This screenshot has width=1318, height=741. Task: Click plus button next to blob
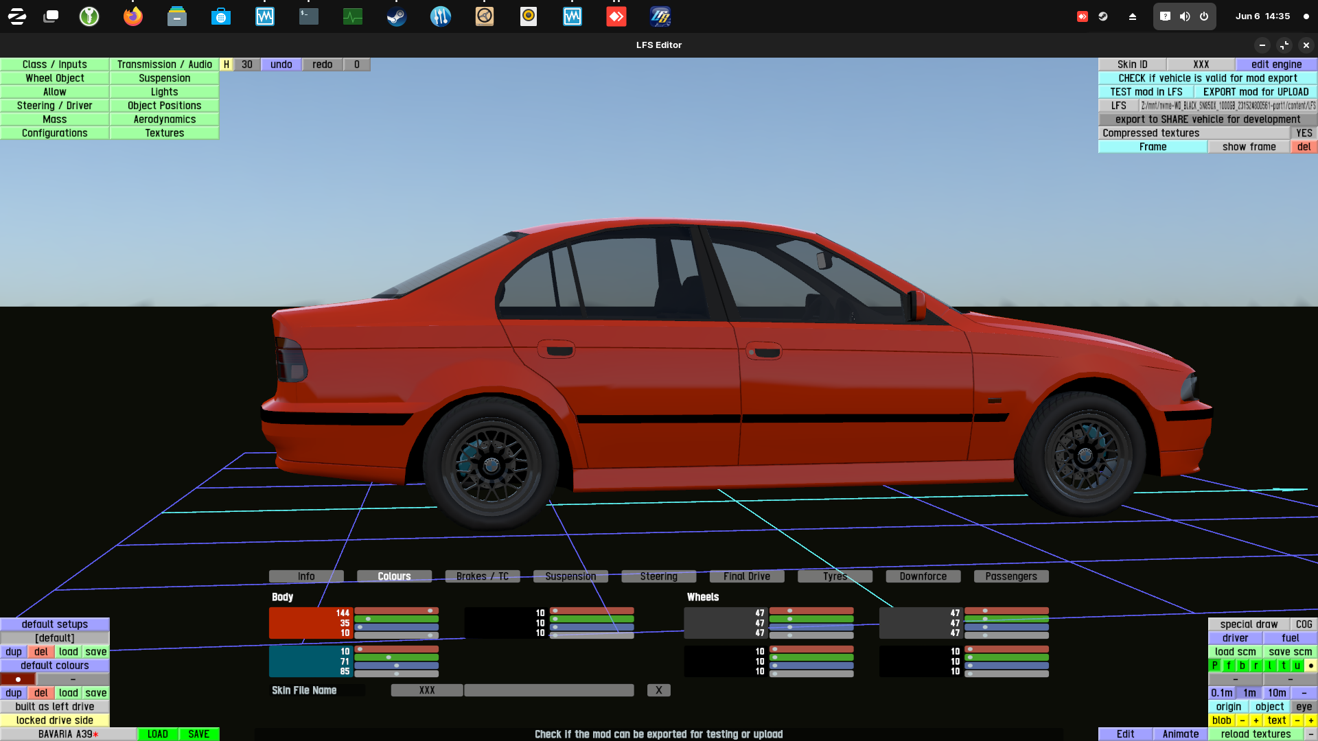[1256, 720]
